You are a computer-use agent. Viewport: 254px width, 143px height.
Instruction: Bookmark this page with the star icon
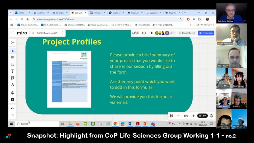click(x=180, y=19)
